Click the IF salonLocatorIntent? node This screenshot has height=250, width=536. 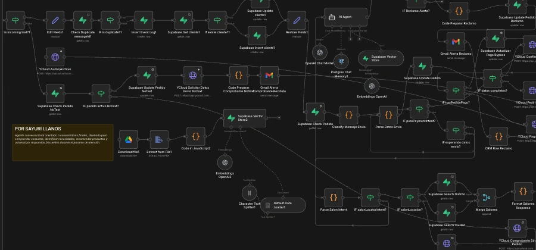pyautogui.click(x=370, y=198)
